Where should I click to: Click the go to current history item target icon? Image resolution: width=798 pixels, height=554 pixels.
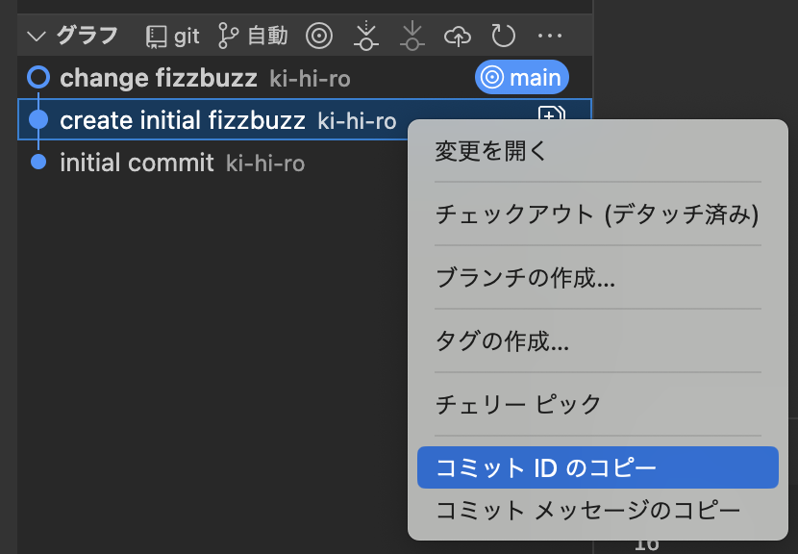coord(319,37)
